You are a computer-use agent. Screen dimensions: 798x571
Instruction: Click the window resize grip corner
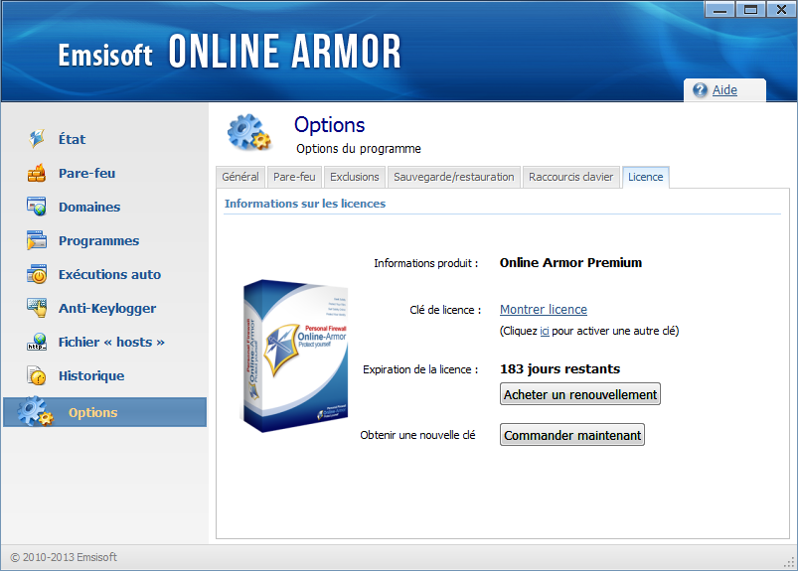[x=790, y=562]
